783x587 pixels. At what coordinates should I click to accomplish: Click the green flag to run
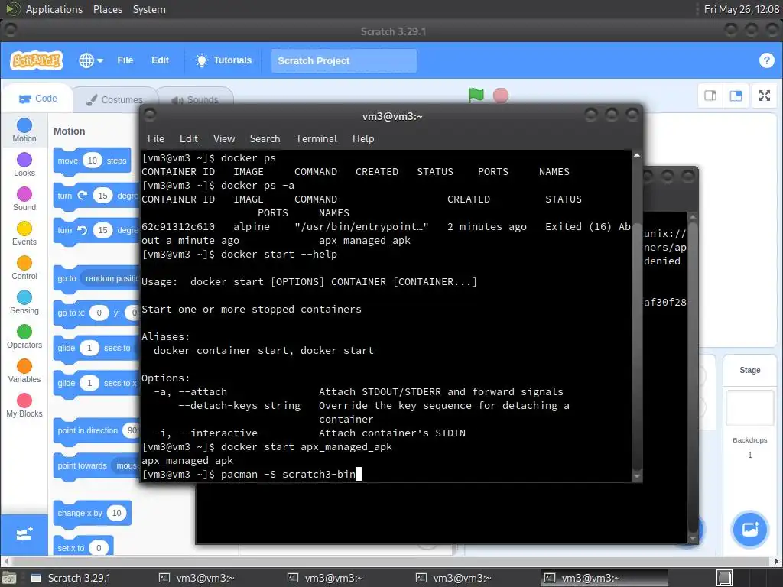(x=476, y=95)
